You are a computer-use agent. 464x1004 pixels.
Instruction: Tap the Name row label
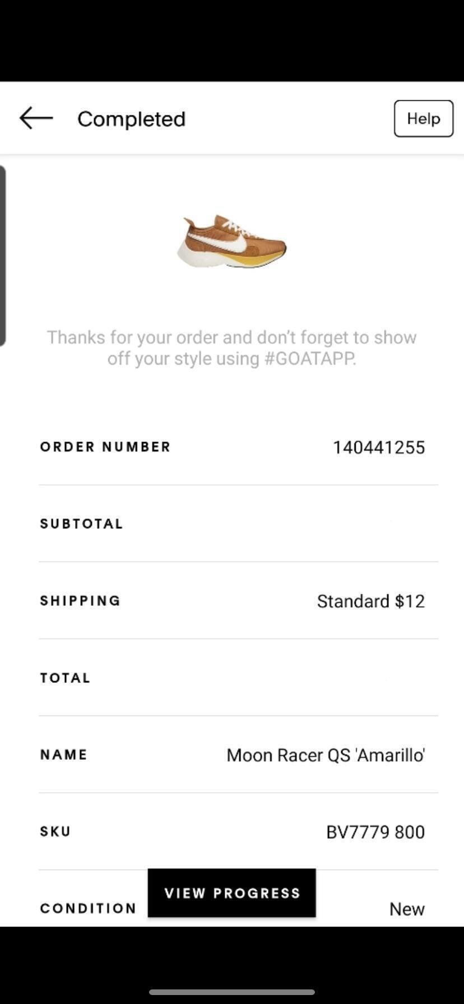pos(63,755)
